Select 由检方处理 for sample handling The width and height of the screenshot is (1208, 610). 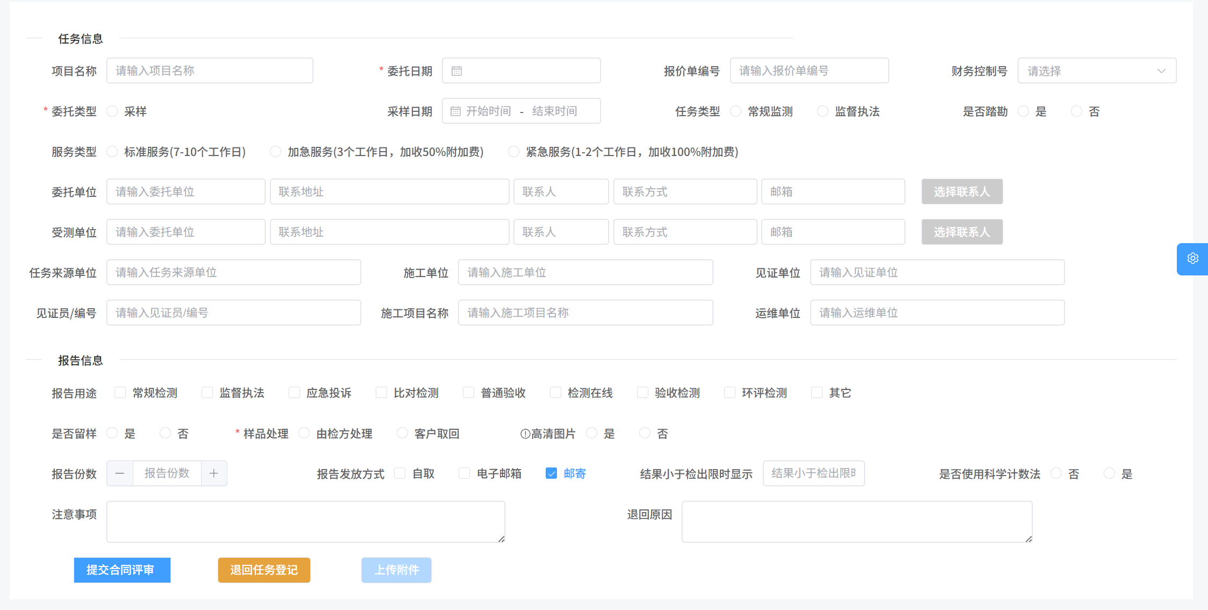pos(304,433)
